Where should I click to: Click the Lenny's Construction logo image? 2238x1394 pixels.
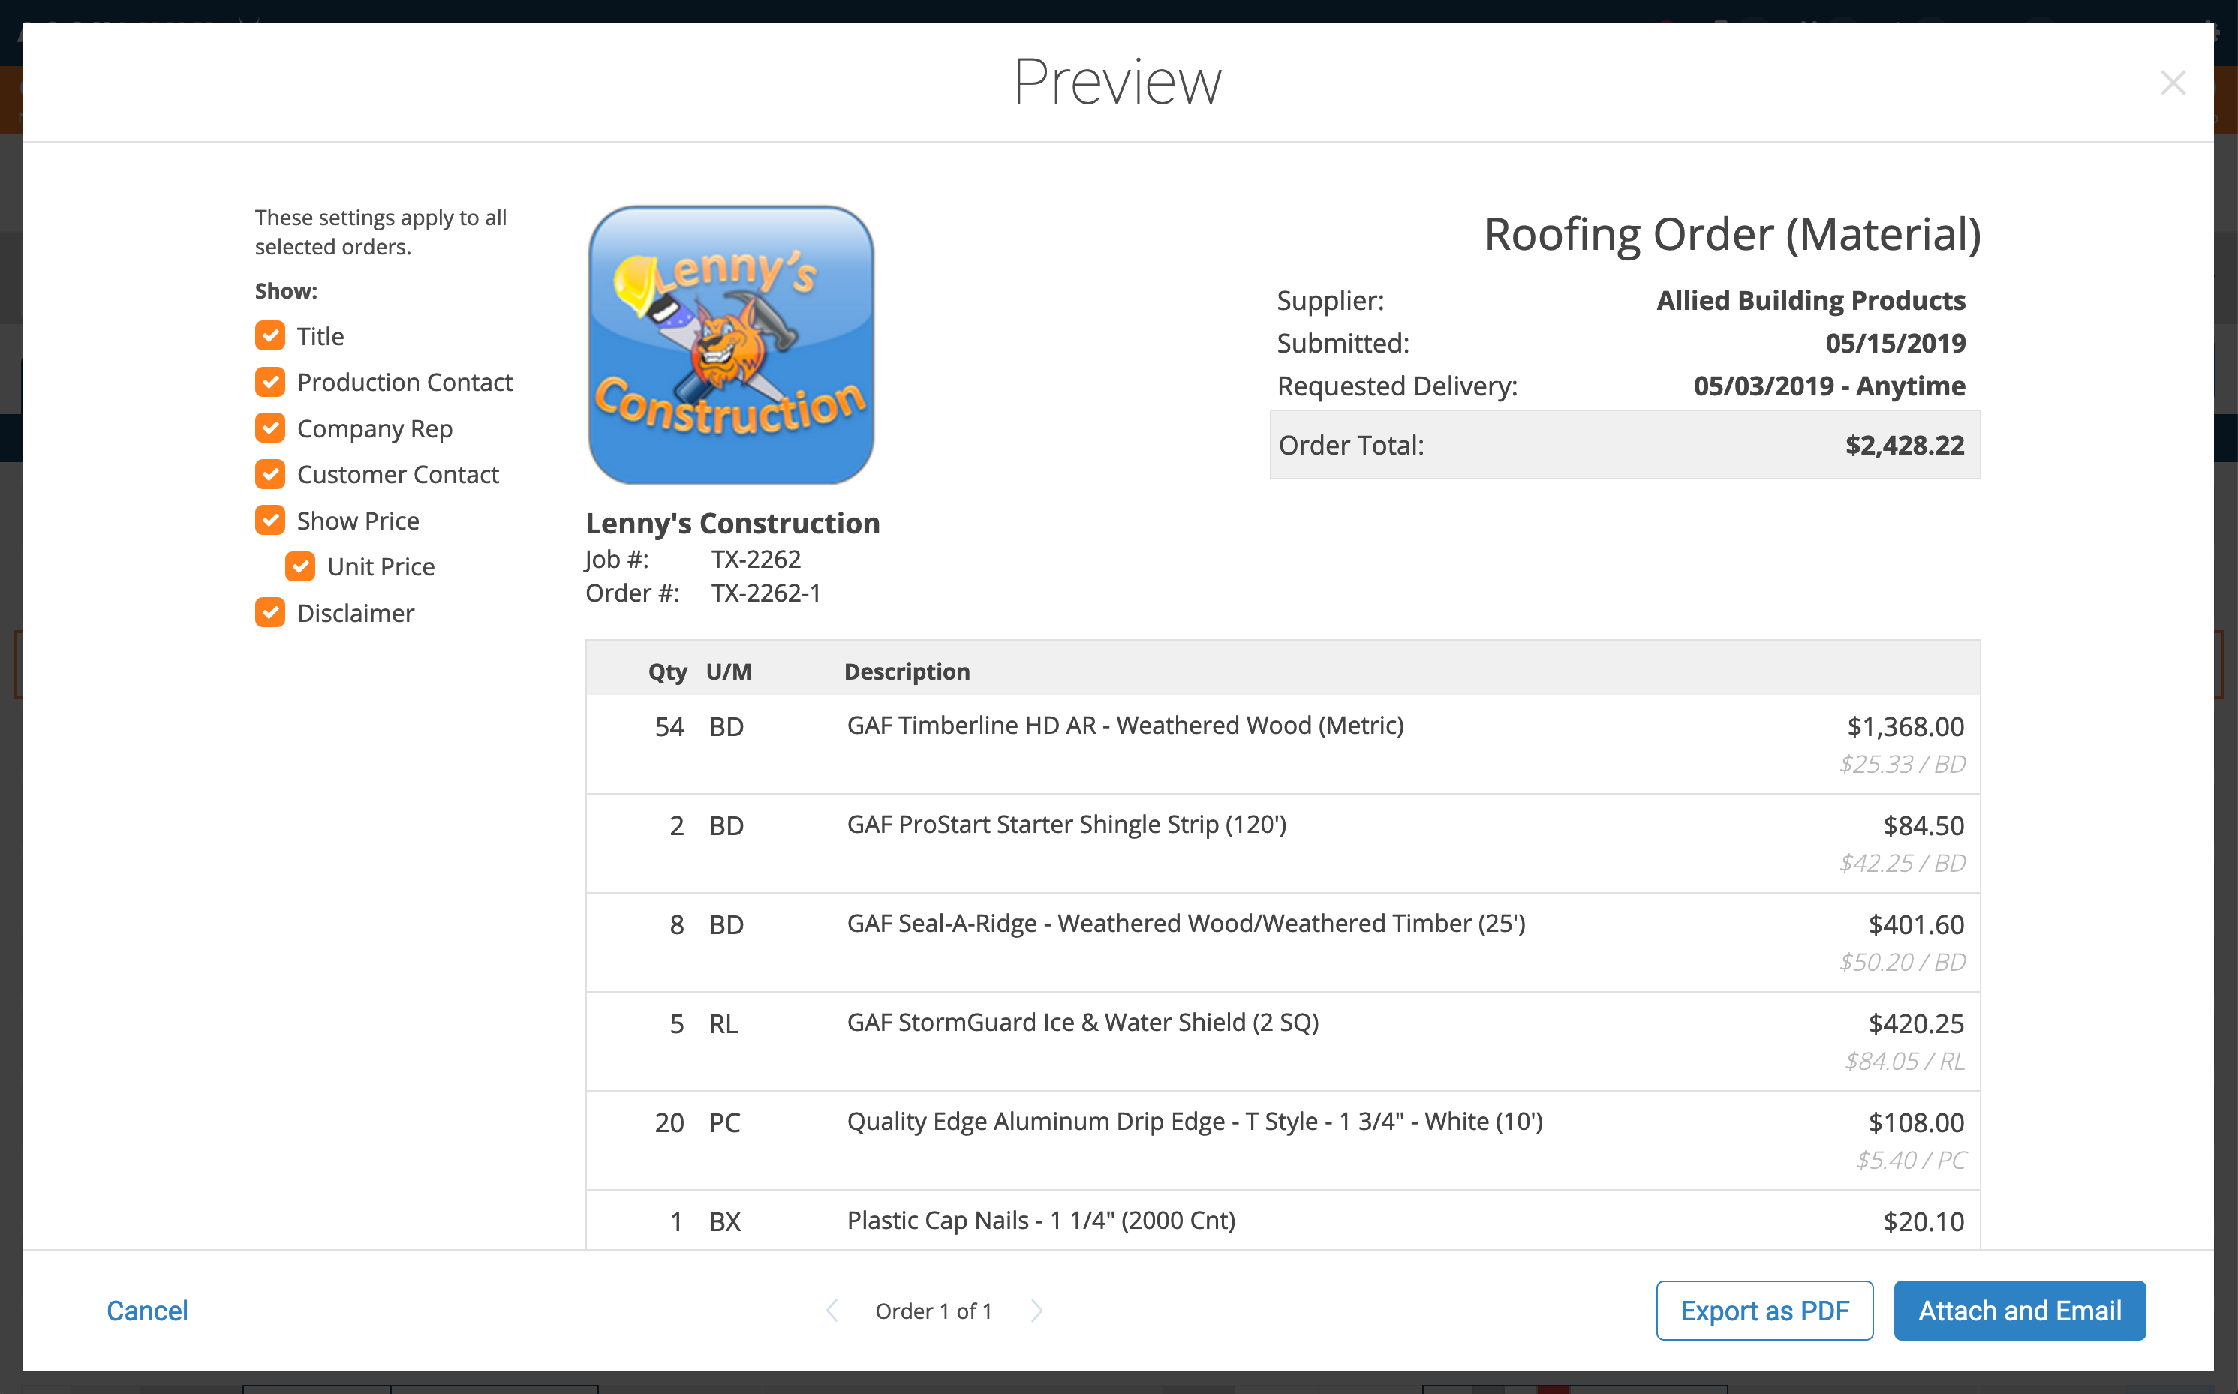coord(730,344)
